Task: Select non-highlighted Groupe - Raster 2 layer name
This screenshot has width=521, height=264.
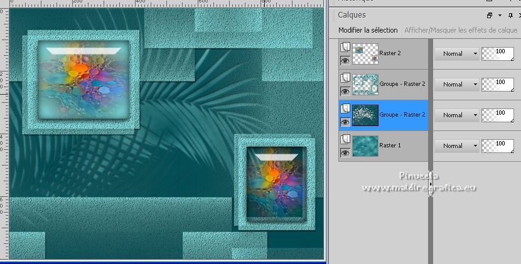Action: click(402, 84)
